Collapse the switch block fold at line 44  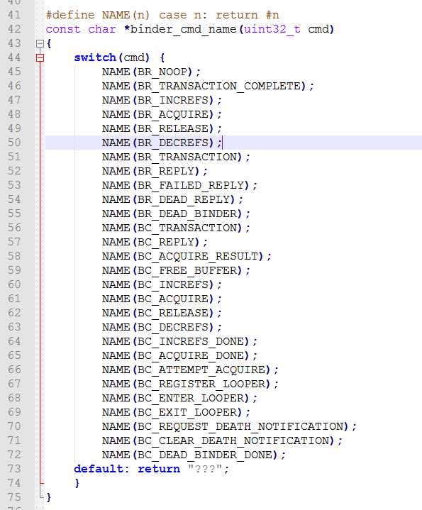click(x=40, y=57)
